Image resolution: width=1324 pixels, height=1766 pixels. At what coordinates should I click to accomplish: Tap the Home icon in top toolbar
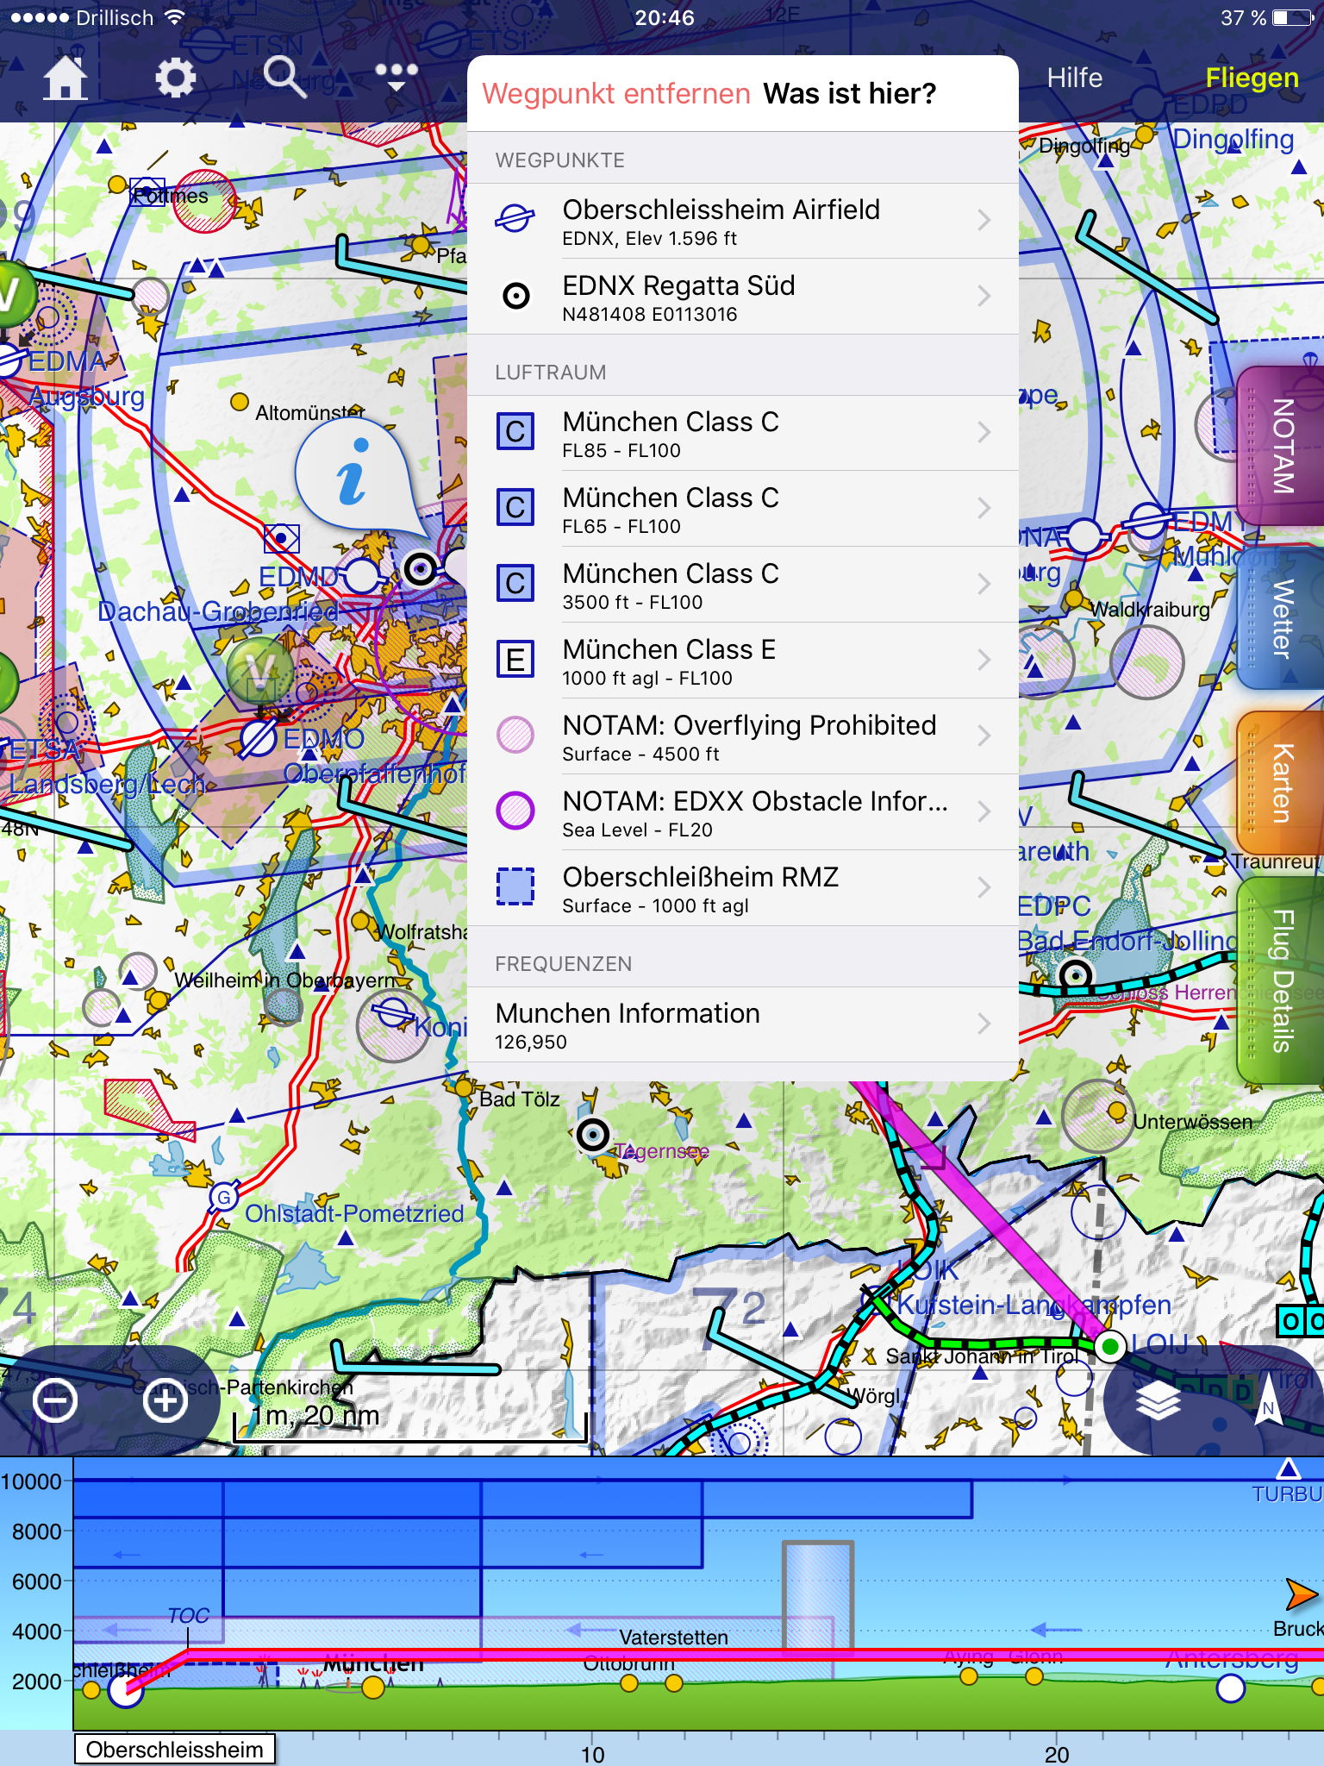pyautogui.click(x=66, y=78)
